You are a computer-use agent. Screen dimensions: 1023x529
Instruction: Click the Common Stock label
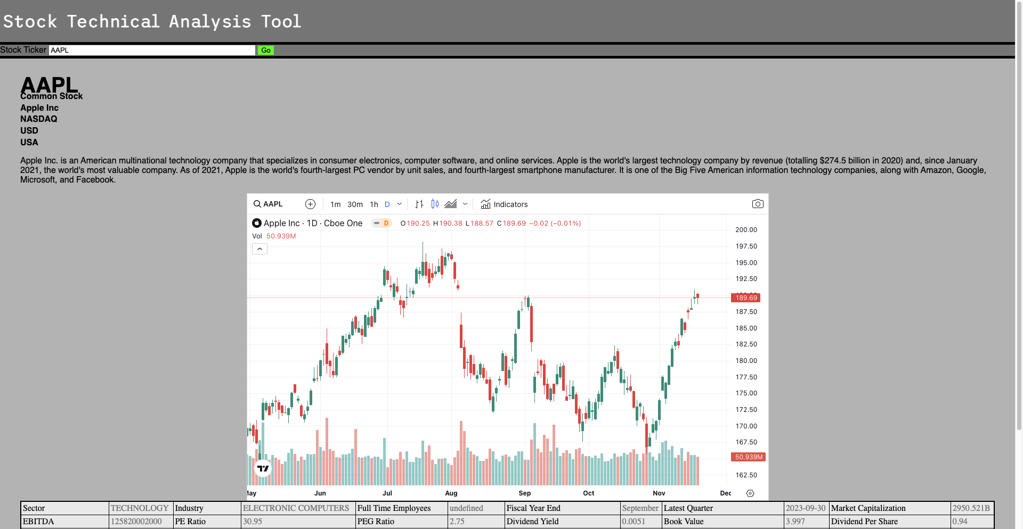tap(52, 96)
